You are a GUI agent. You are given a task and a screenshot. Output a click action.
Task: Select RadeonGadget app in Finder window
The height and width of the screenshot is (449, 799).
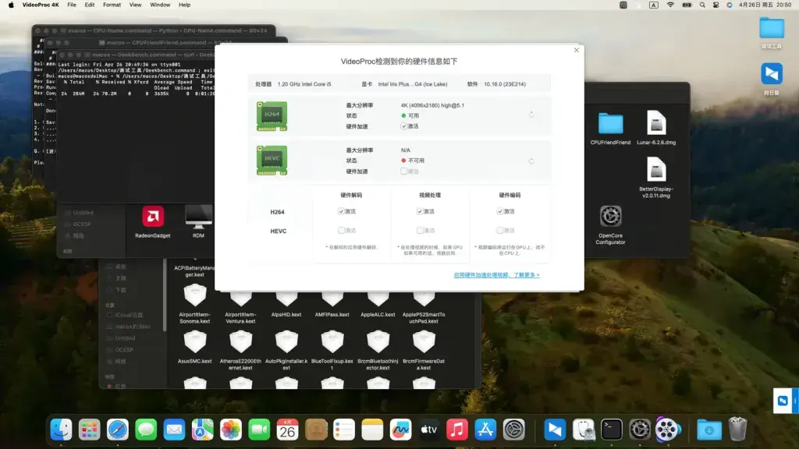(153, 222)
